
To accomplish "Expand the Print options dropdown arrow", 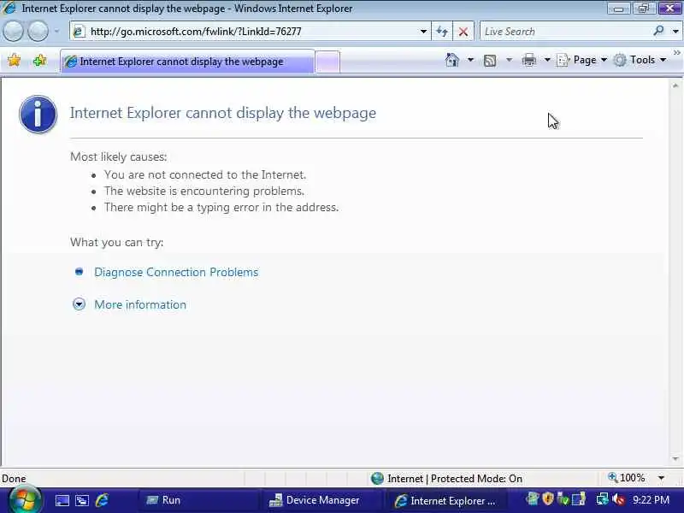I will click(x=547, y=60).
